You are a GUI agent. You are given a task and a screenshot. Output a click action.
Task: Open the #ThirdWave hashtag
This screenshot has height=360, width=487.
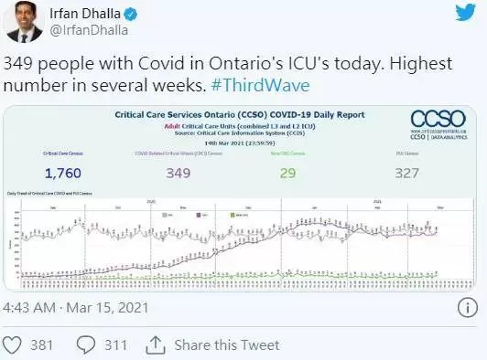(260, 85)
